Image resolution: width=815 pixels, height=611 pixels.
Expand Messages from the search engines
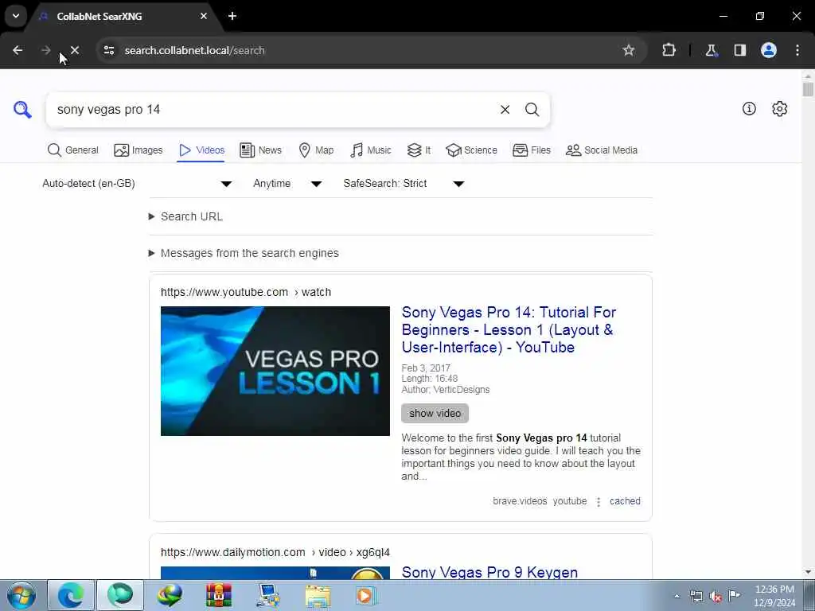(244, 253)
